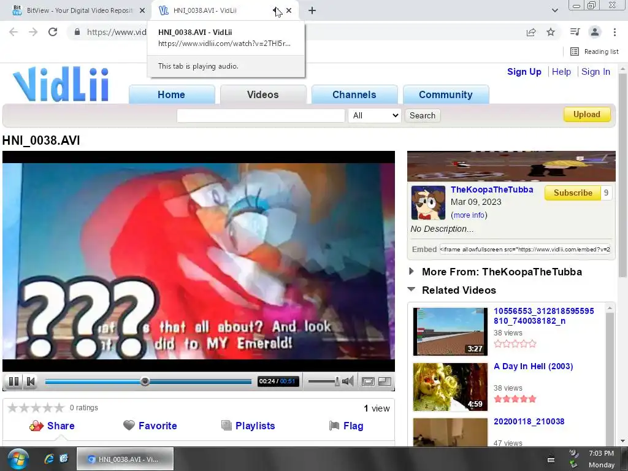Launch Internet Explorer from taskbar
628x471 pixels.
tap(49, 459)
